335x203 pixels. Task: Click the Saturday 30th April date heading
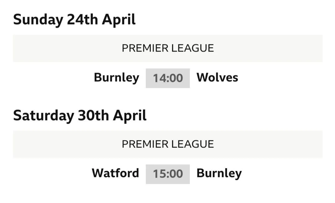(x=80, y=116)
